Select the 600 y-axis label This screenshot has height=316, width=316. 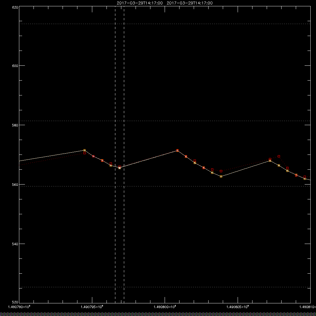pyautogui.click(x=15, y=66)
